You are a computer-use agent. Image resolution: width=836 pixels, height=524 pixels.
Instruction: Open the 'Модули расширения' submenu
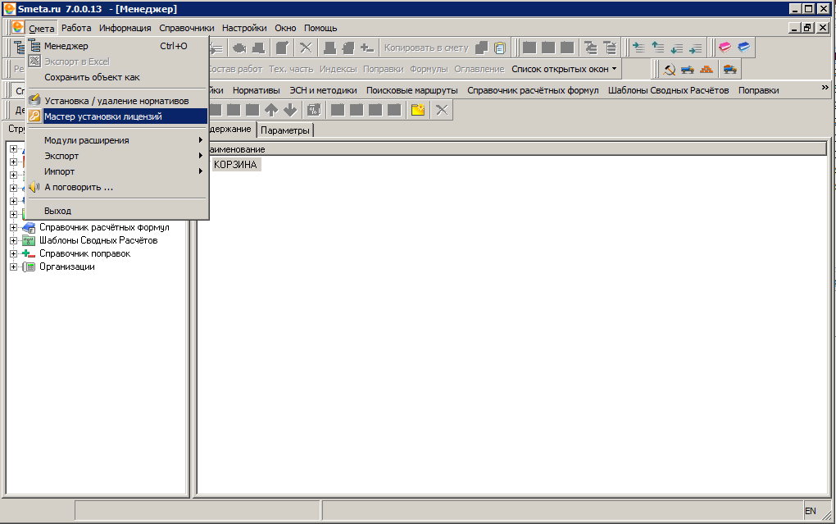[116, 139]
